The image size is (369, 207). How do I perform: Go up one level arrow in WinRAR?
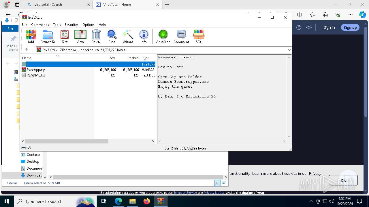26,50
